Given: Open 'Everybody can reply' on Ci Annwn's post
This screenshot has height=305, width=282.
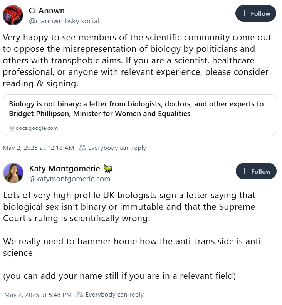Looking at the screenshot, I should coord(117,148).
